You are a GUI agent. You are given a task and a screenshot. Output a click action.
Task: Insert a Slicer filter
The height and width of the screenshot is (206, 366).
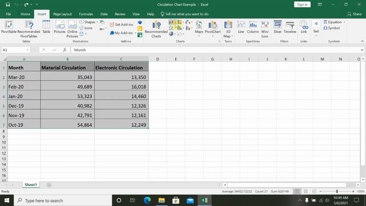(277, 27)
